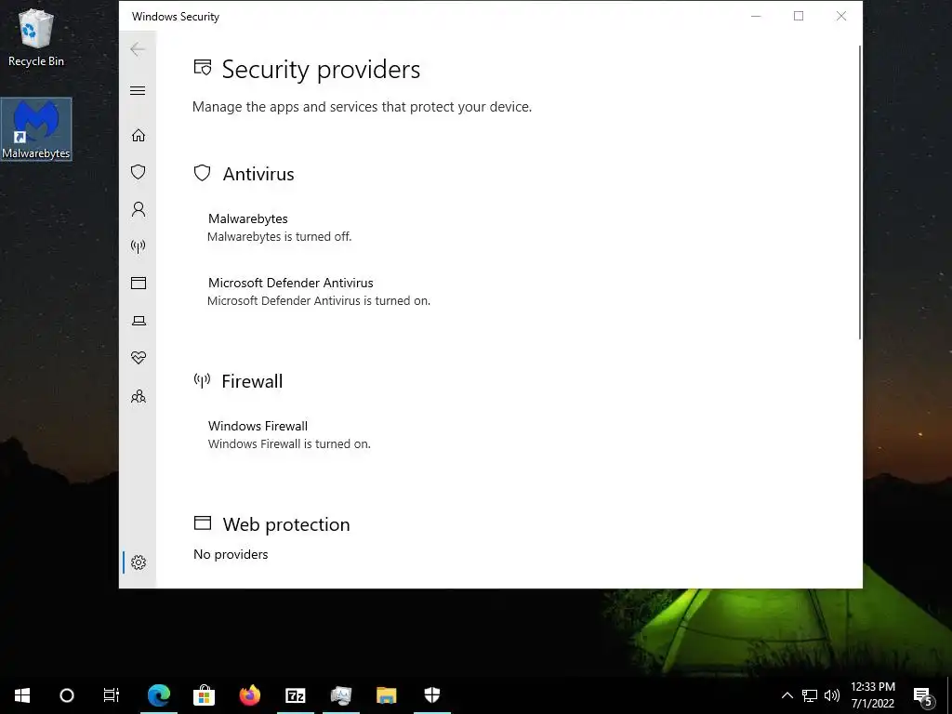Maximize the Windows Security window
This screenshot has height=714, width=952.
(799, 17)
